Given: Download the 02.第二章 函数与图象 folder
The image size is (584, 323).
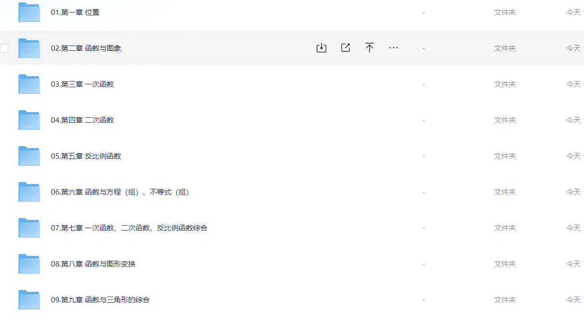Looking at the screenshot, I should click(x=321, y=48).
